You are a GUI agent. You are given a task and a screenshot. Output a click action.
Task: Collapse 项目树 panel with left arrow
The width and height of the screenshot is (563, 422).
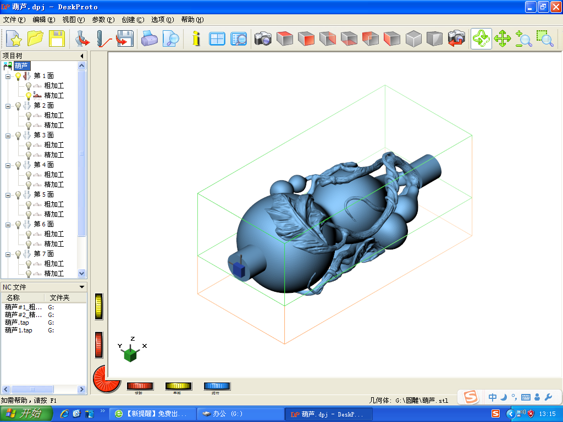coord(82,56)
